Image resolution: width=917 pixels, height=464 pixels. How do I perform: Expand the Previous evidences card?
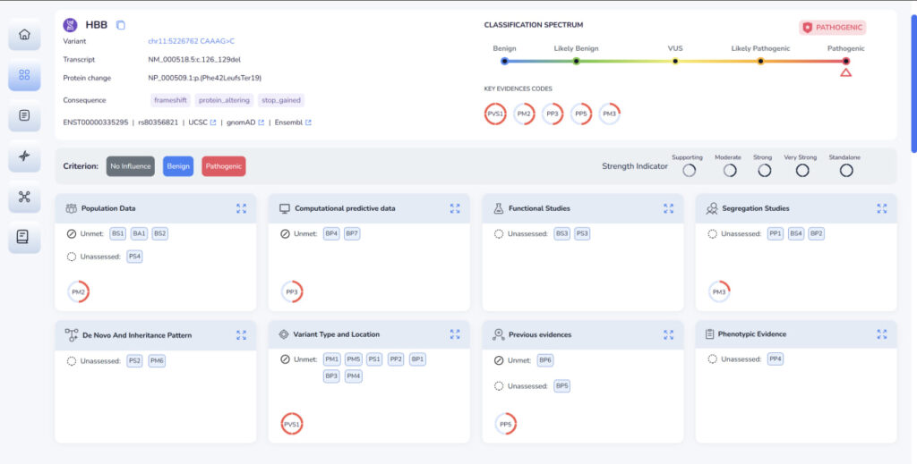click(668, 334)
